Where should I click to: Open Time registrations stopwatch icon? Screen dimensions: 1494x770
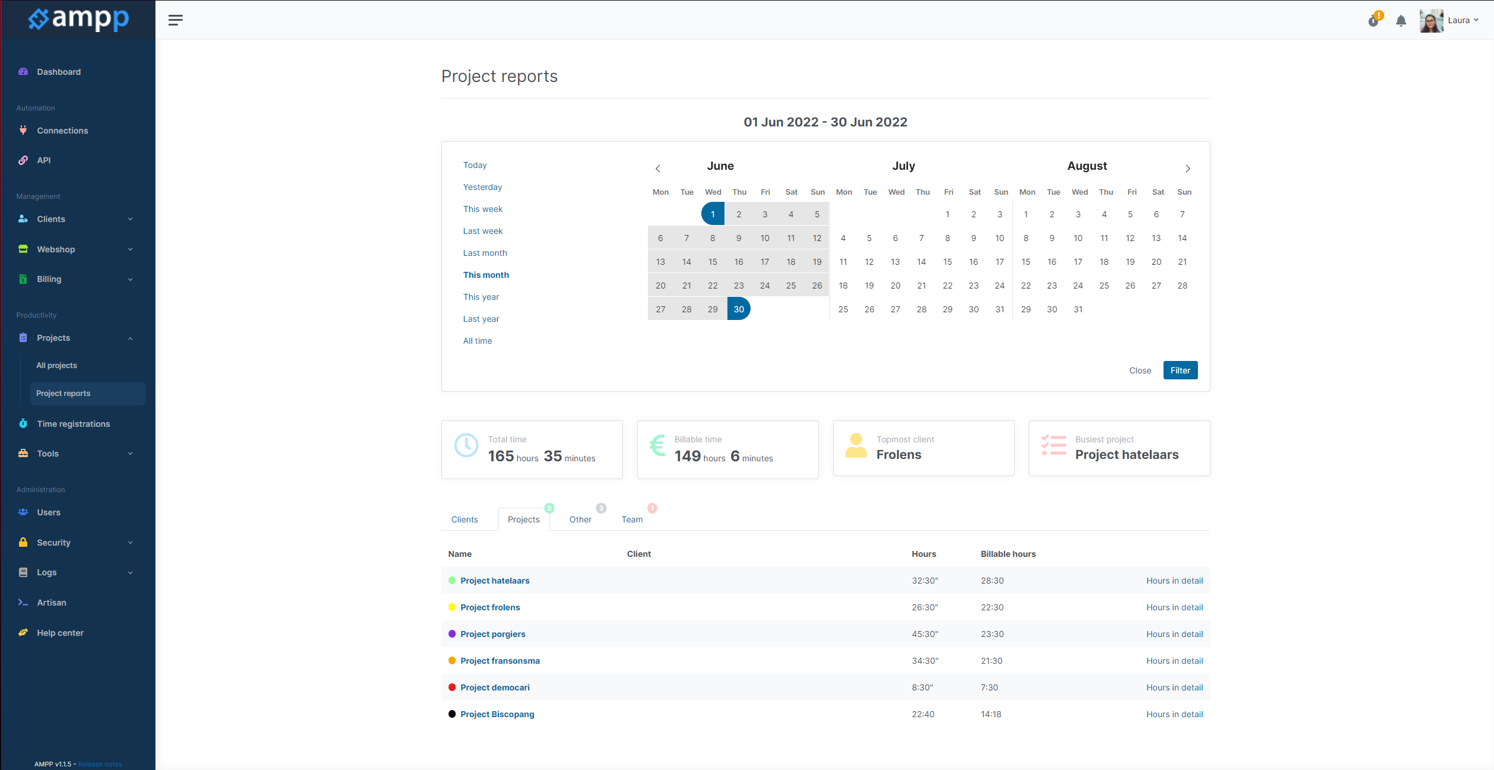click(23, 423)
